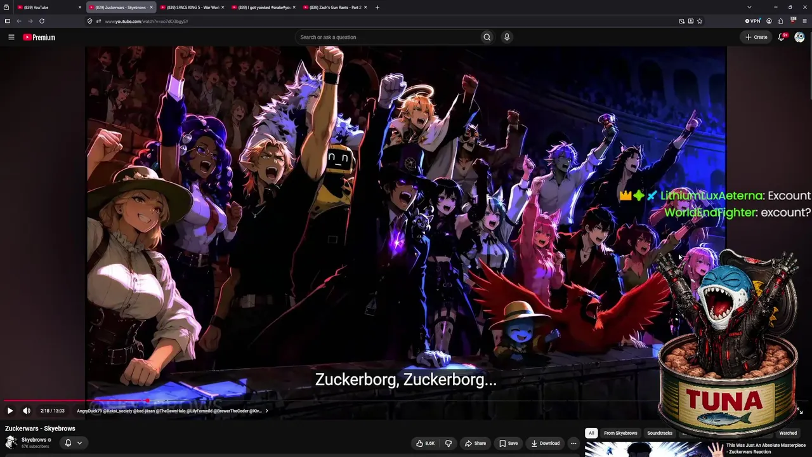This screenshot has width=812, height=457.
Task: Go to YouTube Premium home logo
Action: click(x=39, y=37)
